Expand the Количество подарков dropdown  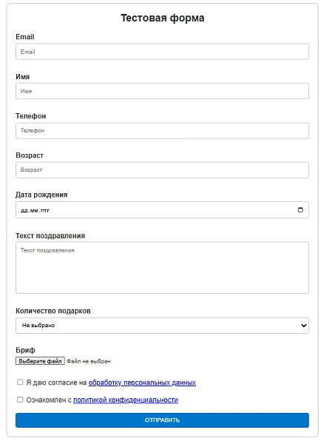(162, 326)
